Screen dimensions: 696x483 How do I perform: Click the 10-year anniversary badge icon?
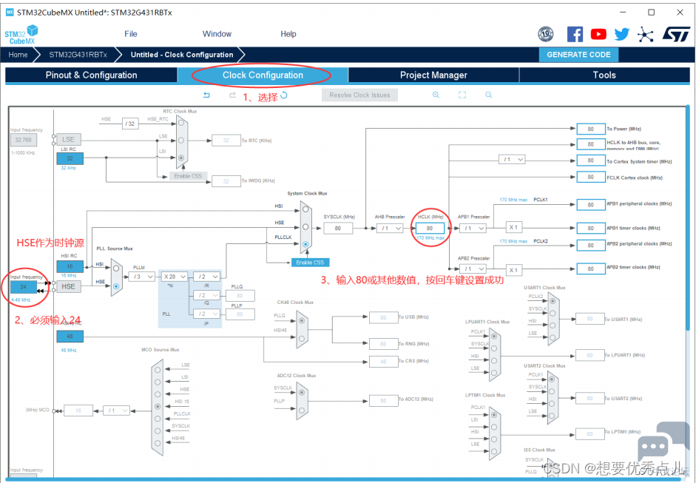point(546,34)
